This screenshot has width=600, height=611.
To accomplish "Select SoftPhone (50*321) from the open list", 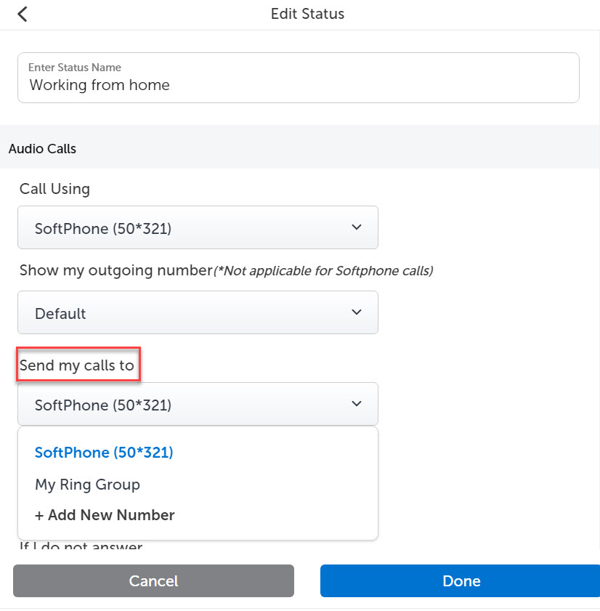I will [104, 452].
